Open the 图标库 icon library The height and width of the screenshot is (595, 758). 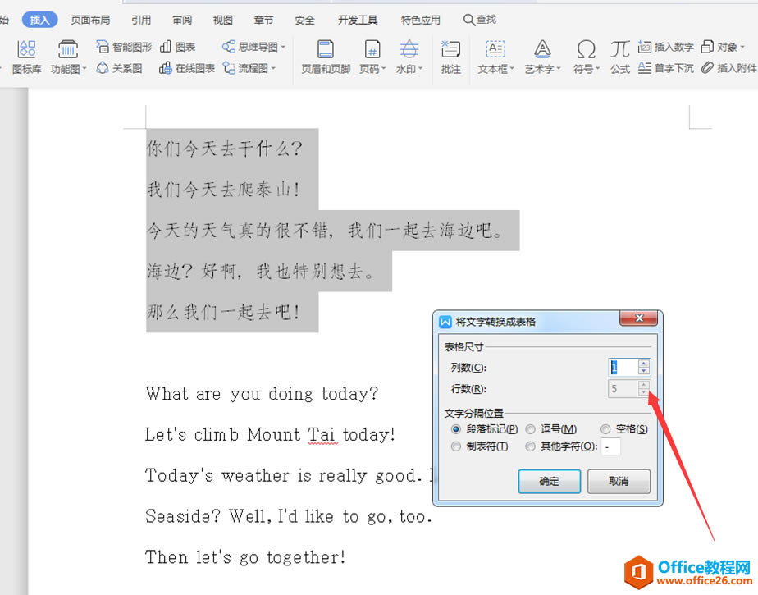(x=26, y=57)
